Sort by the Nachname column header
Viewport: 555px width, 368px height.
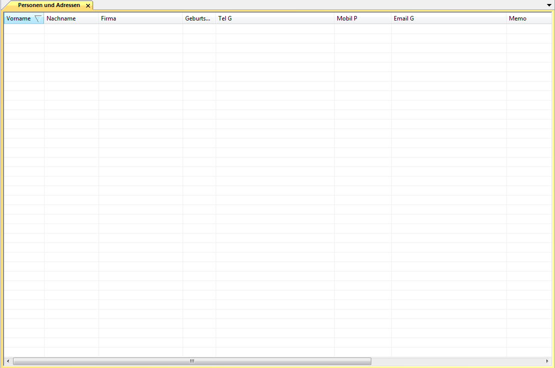click(x=71, y=18)
